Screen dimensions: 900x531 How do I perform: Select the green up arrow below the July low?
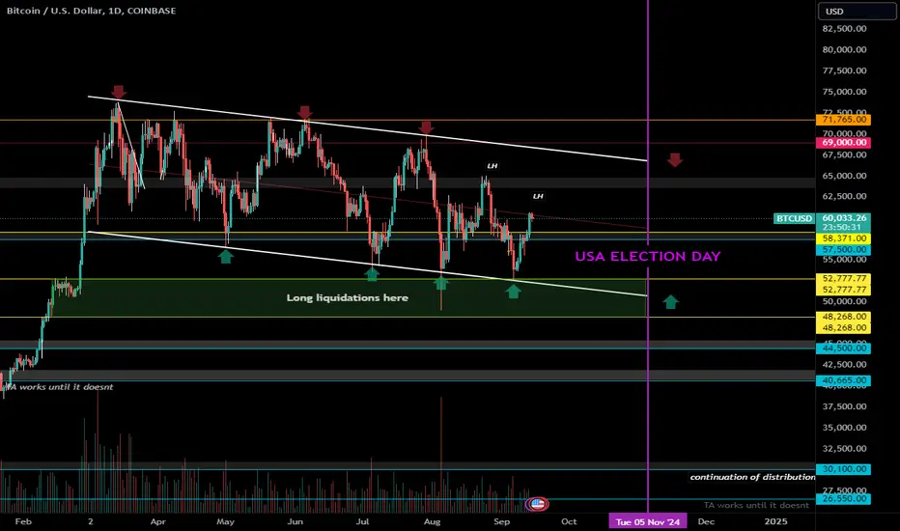pyautogui.click(x=372, y=274)
